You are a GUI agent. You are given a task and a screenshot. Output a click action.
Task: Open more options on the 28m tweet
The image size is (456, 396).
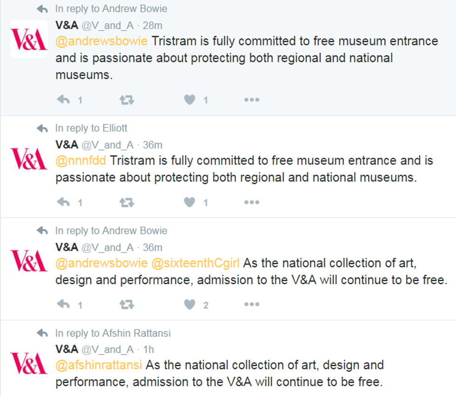(252, 100)
